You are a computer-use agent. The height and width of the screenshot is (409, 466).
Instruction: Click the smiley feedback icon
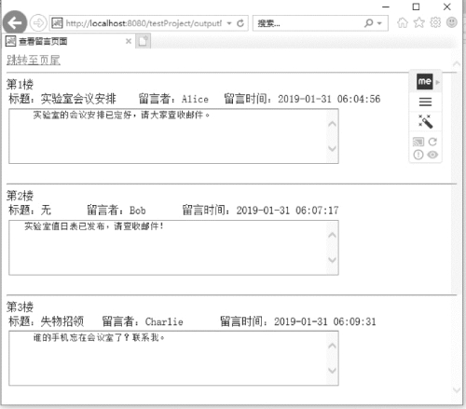pos(451,22)
